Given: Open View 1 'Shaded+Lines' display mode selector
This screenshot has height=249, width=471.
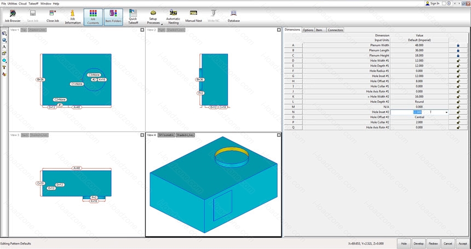Looking at the screenshot, I should click(37, 30).
